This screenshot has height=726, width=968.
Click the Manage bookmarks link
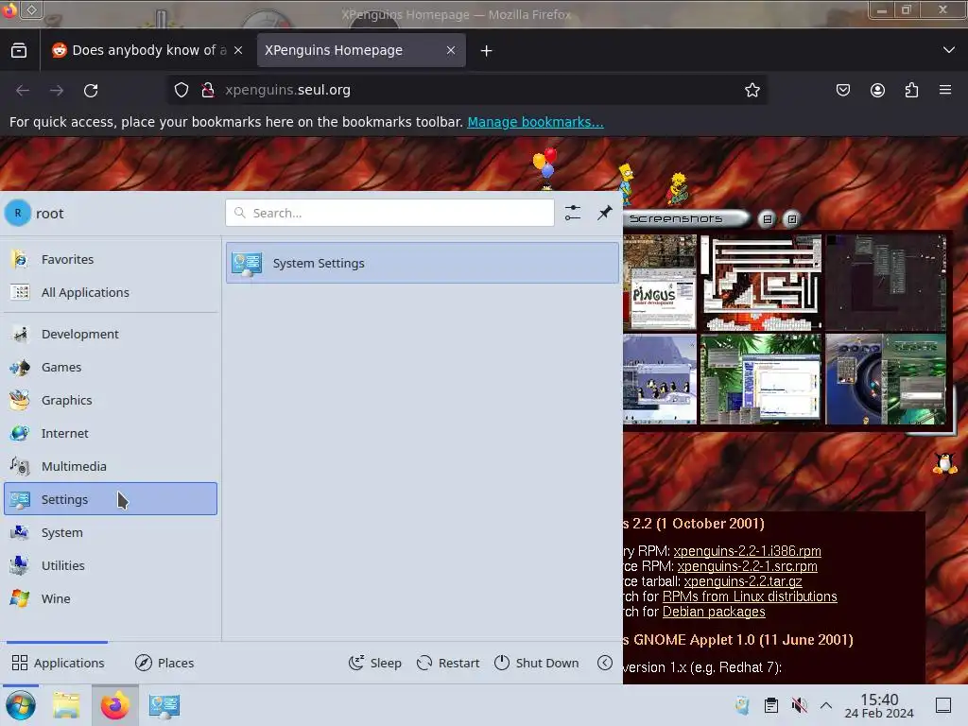click(x=535, y=122)
